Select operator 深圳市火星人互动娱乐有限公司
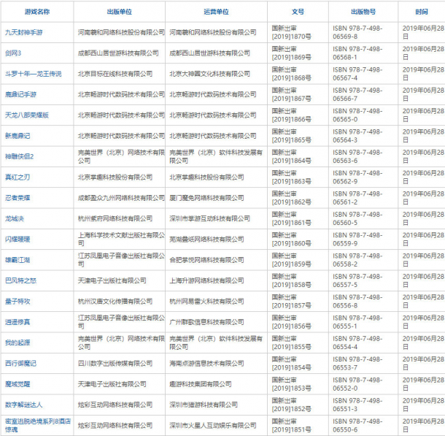This screenshot has height=436, width=445. (x=213, y=425)
